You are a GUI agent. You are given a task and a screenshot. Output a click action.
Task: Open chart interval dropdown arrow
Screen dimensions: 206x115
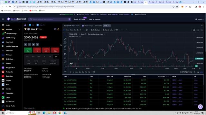[x=83, y=30]
